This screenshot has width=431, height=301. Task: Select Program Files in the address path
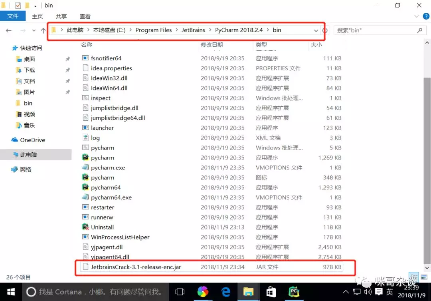pos(153,30)
